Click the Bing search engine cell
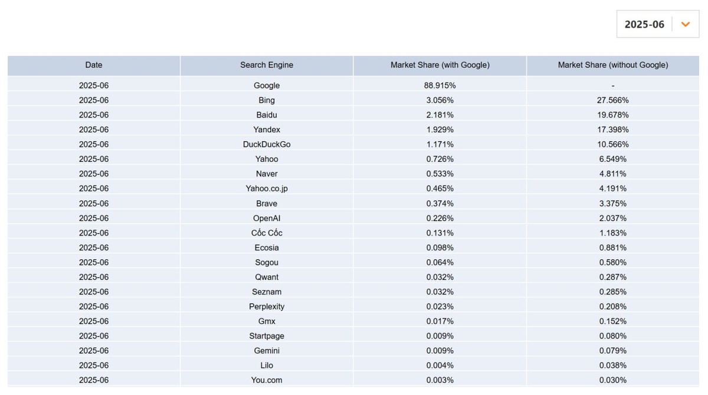 click(x=267, y=100)
